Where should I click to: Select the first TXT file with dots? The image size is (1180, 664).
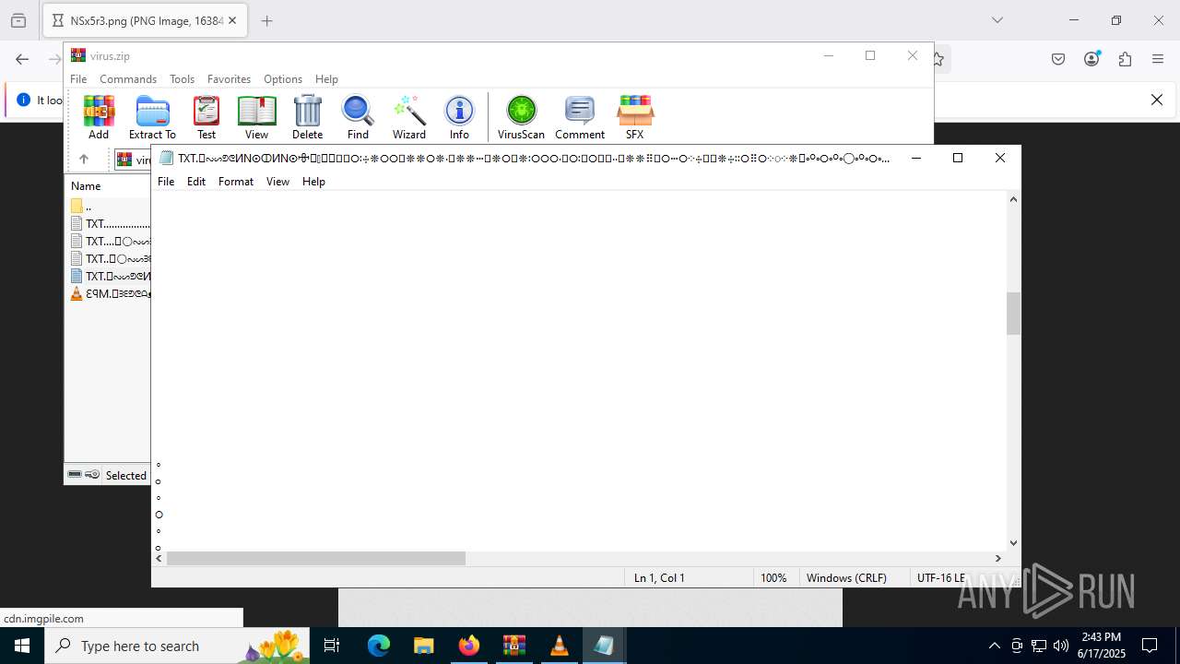point(111,224)
